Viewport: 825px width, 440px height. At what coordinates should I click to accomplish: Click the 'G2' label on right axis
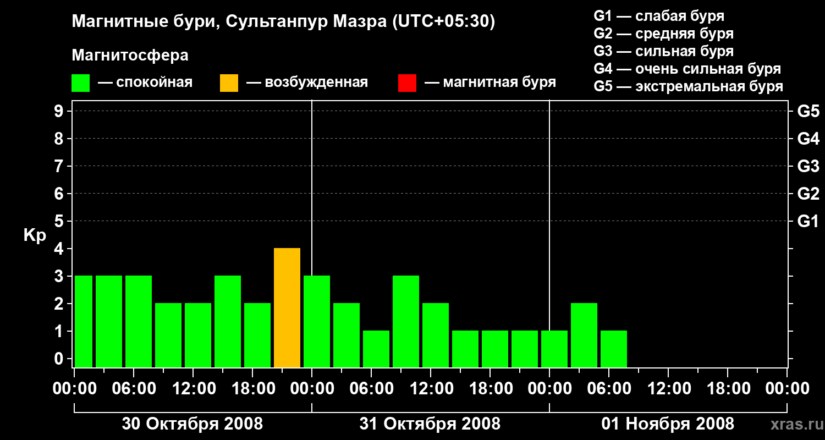coord(808,194)
